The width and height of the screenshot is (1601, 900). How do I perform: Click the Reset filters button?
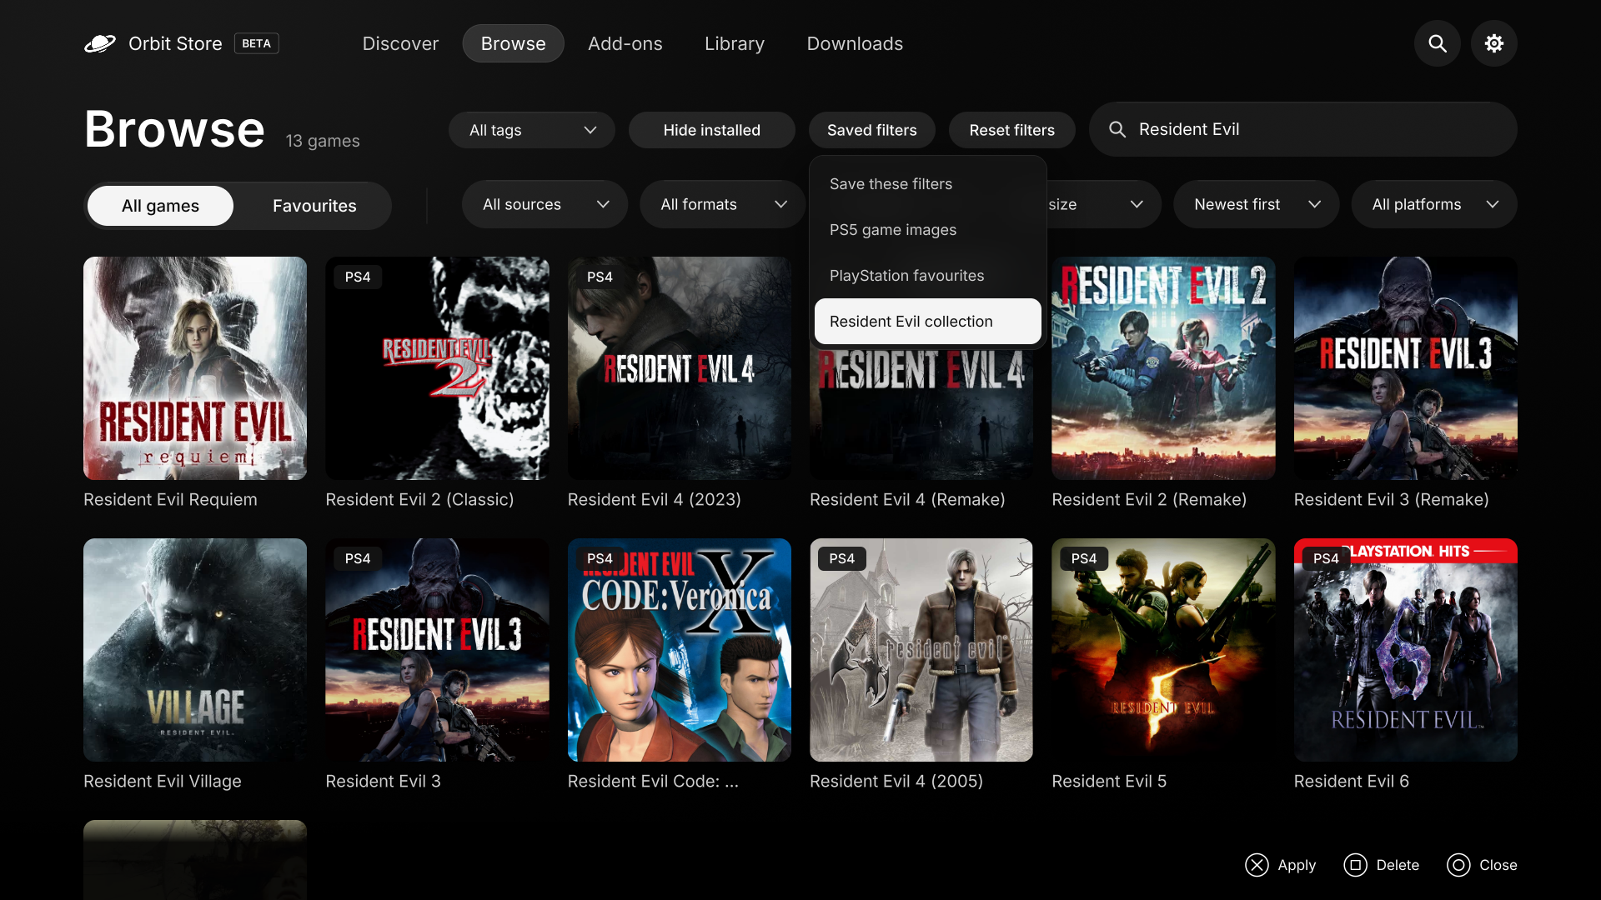pos(1011,130)
